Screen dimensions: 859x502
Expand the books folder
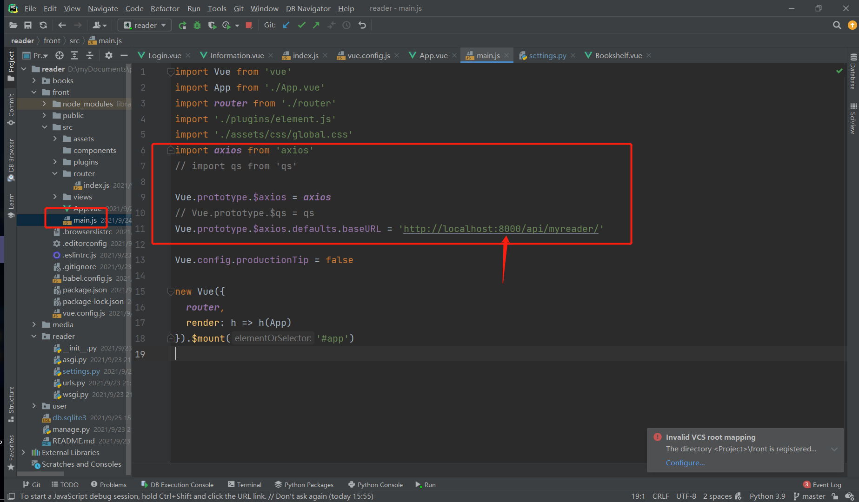pyautogui.click(x=34, y=80)
